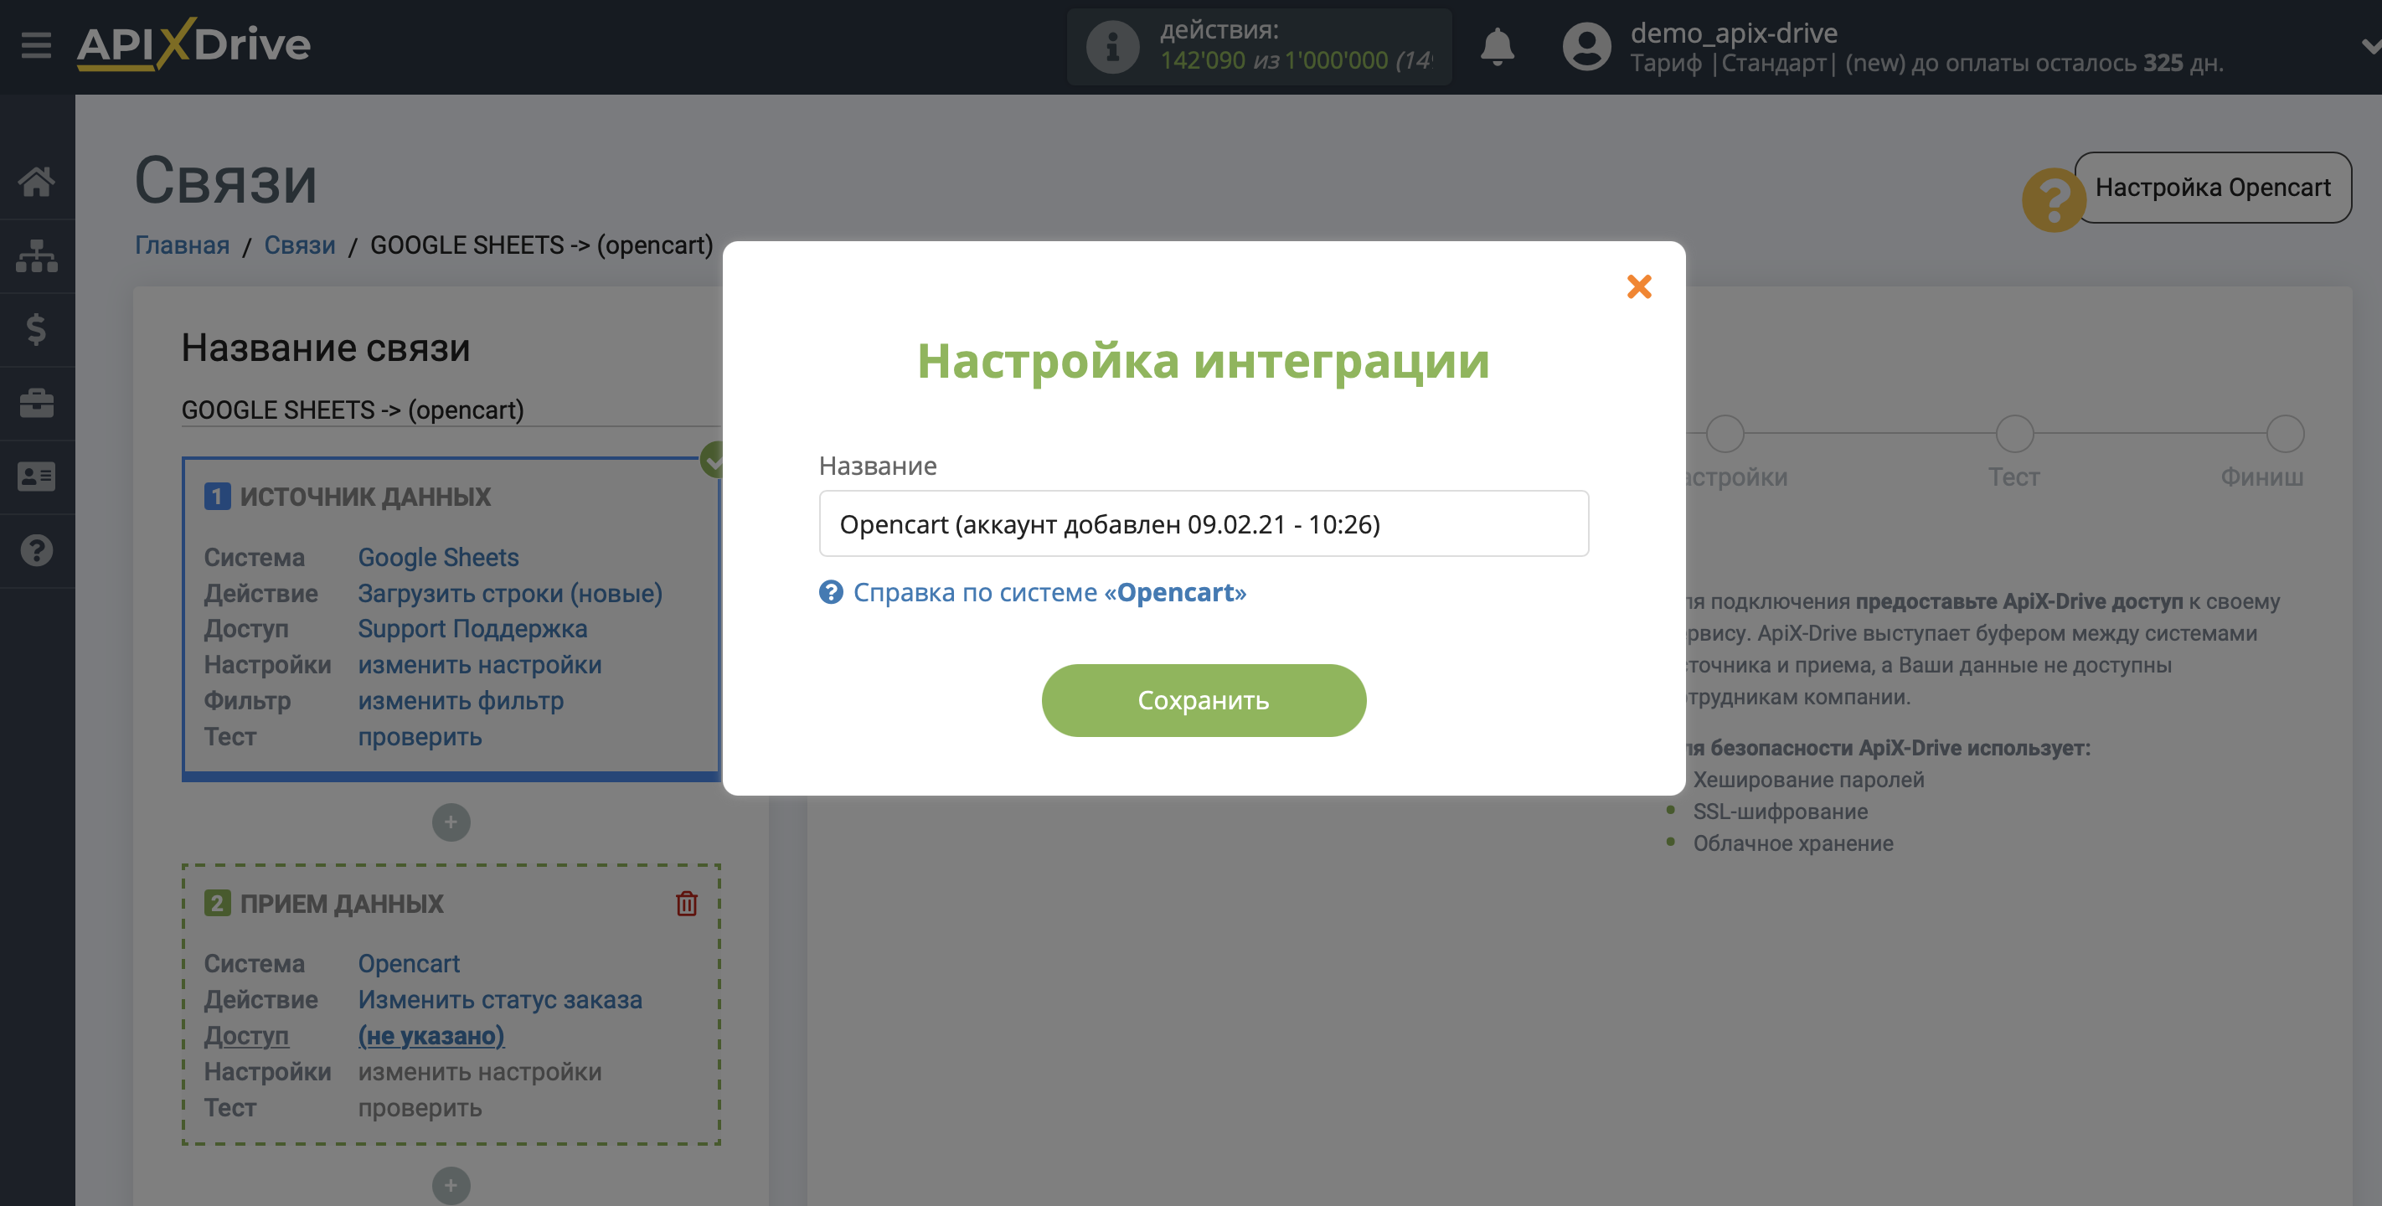
Task: Open billing dollar sidebar icon
Action: [x=37, y=329]
